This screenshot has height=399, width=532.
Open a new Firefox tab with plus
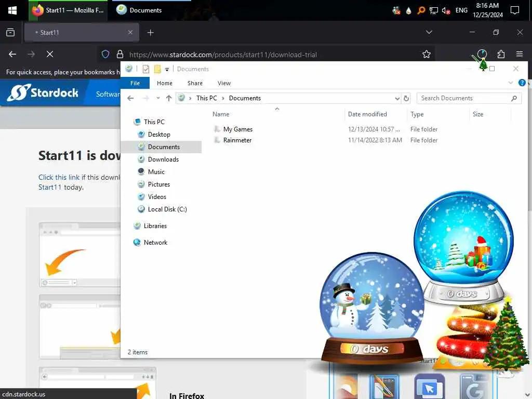[x=151, y=33]
